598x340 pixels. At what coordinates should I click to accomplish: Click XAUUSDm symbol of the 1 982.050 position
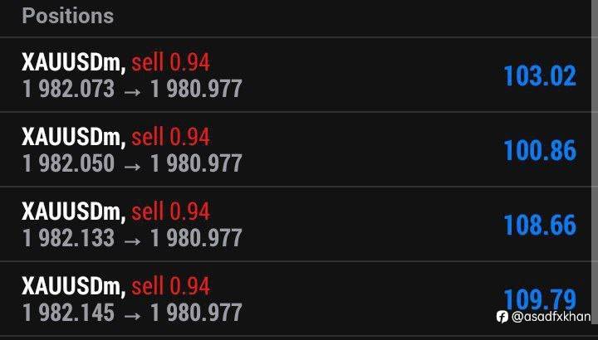pos(73,137)
